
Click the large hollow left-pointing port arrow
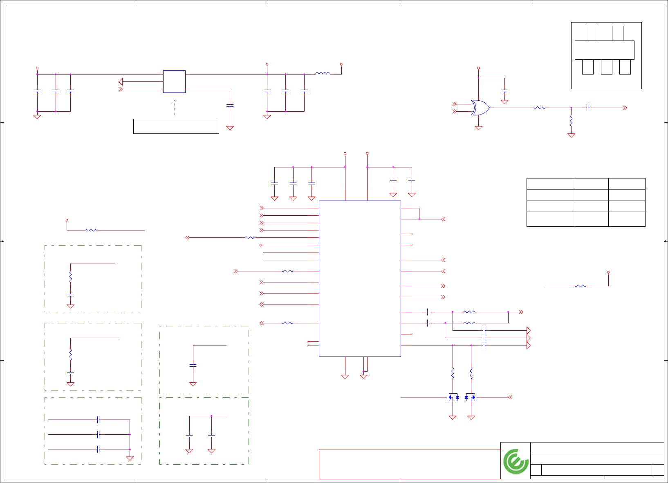click(121, 82)
